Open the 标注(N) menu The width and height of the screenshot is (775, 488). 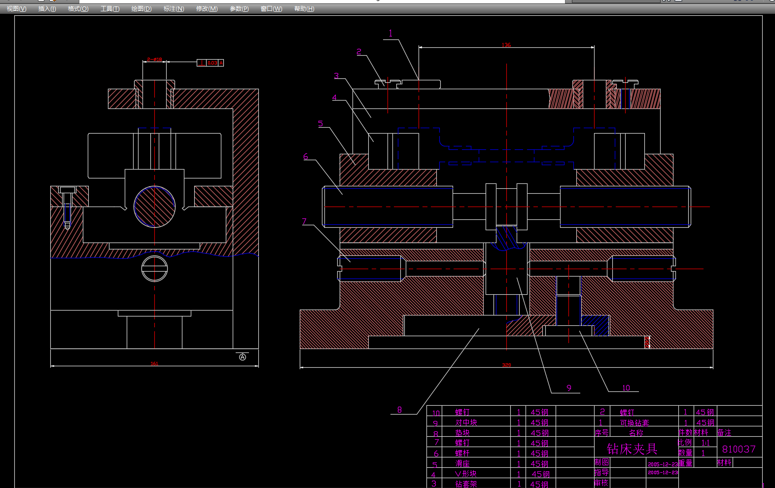click(x=174, y=9)
